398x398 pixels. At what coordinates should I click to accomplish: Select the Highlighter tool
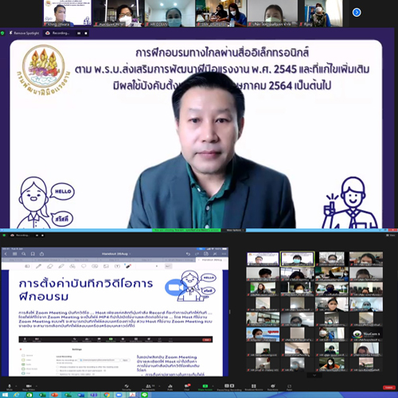61,266
